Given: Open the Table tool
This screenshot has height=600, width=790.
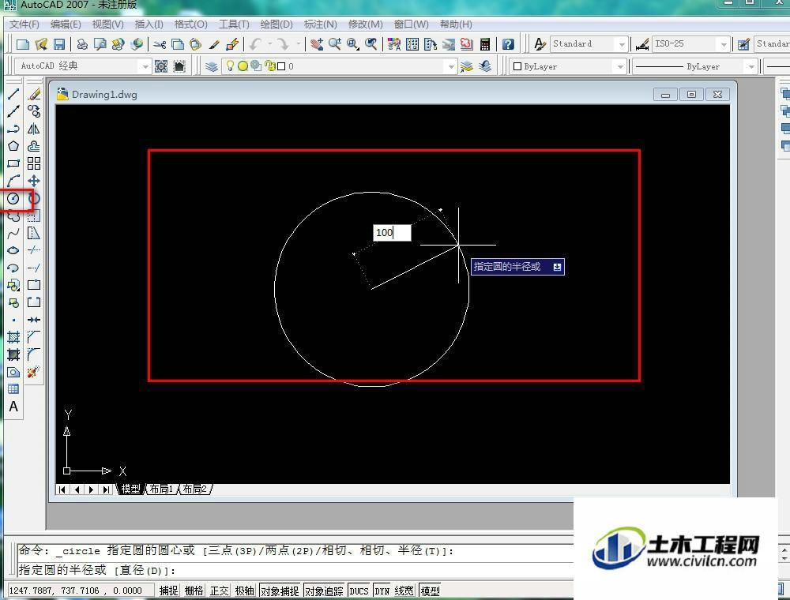Looking at the screenshot, I should (13, 389).
